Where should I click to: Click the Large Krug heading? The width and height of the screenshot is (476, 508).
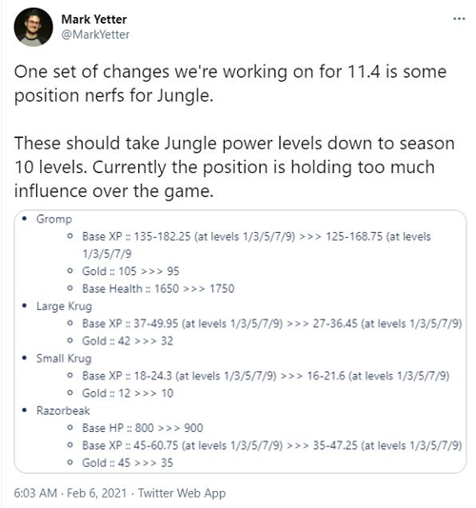64,306
